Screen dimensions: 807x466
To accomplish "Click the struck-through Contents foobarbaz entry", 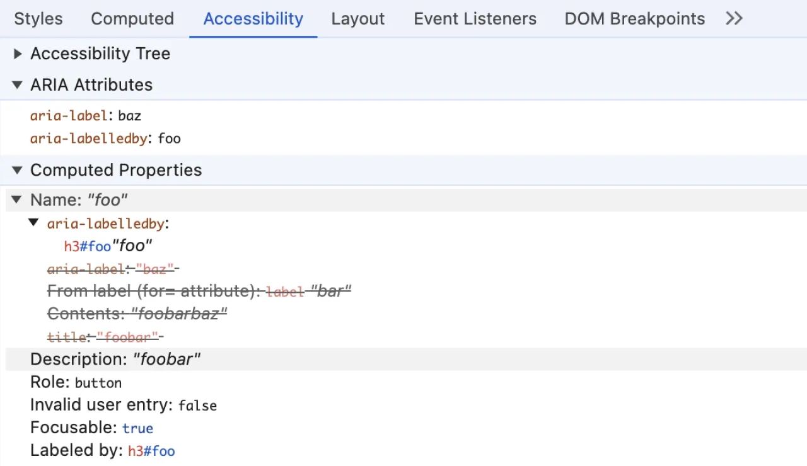I will (137, 313).
